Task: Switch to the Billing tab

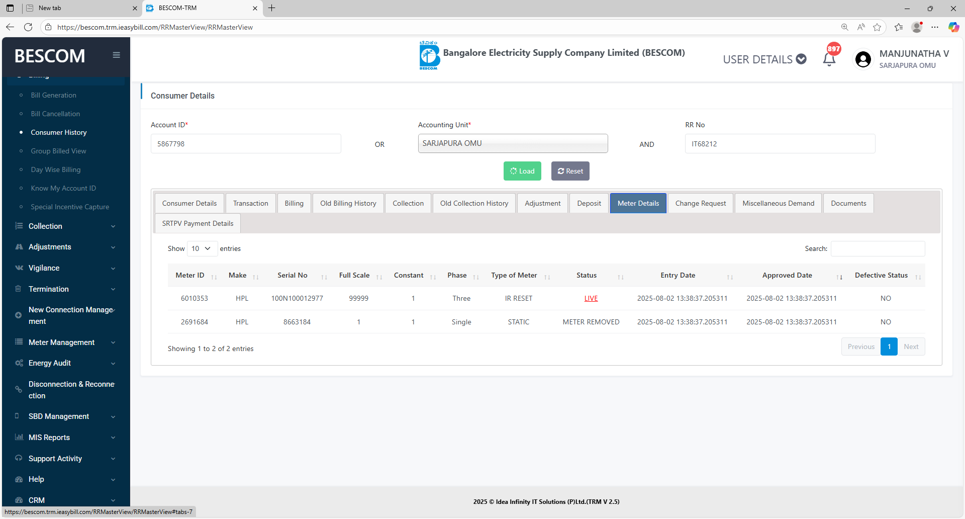Action: pos(294,204)
